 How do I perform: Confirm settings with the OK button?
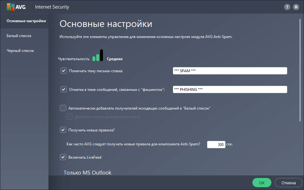pos(261,182)
